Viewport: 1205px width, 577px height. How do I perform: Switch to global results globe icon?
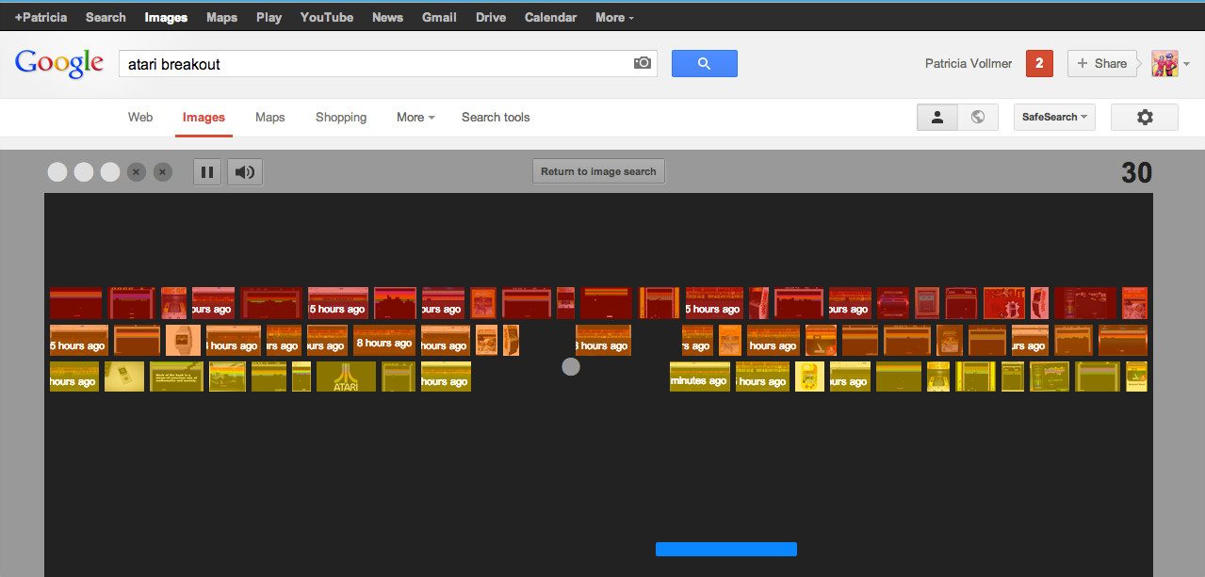978,118
